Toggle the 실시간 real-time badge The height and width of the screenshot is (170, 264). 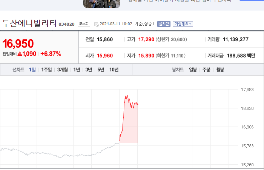pos(164,24)
